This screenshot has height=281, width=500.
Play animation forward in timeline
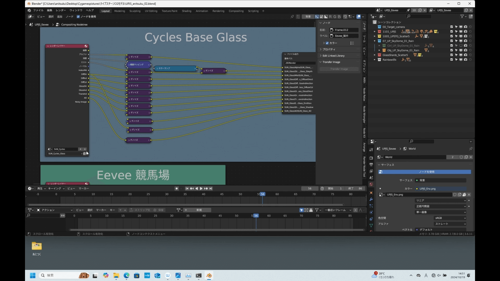(x=201, y=189)
